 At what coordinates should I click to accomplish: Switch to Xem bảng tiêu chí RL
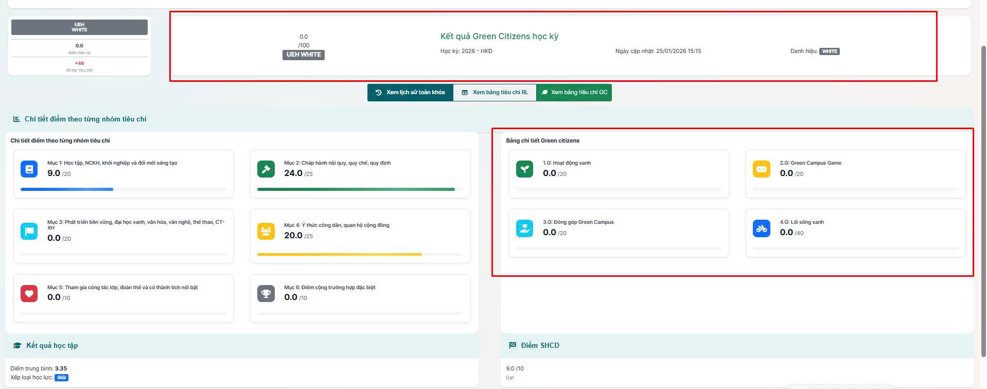[495, 93]
